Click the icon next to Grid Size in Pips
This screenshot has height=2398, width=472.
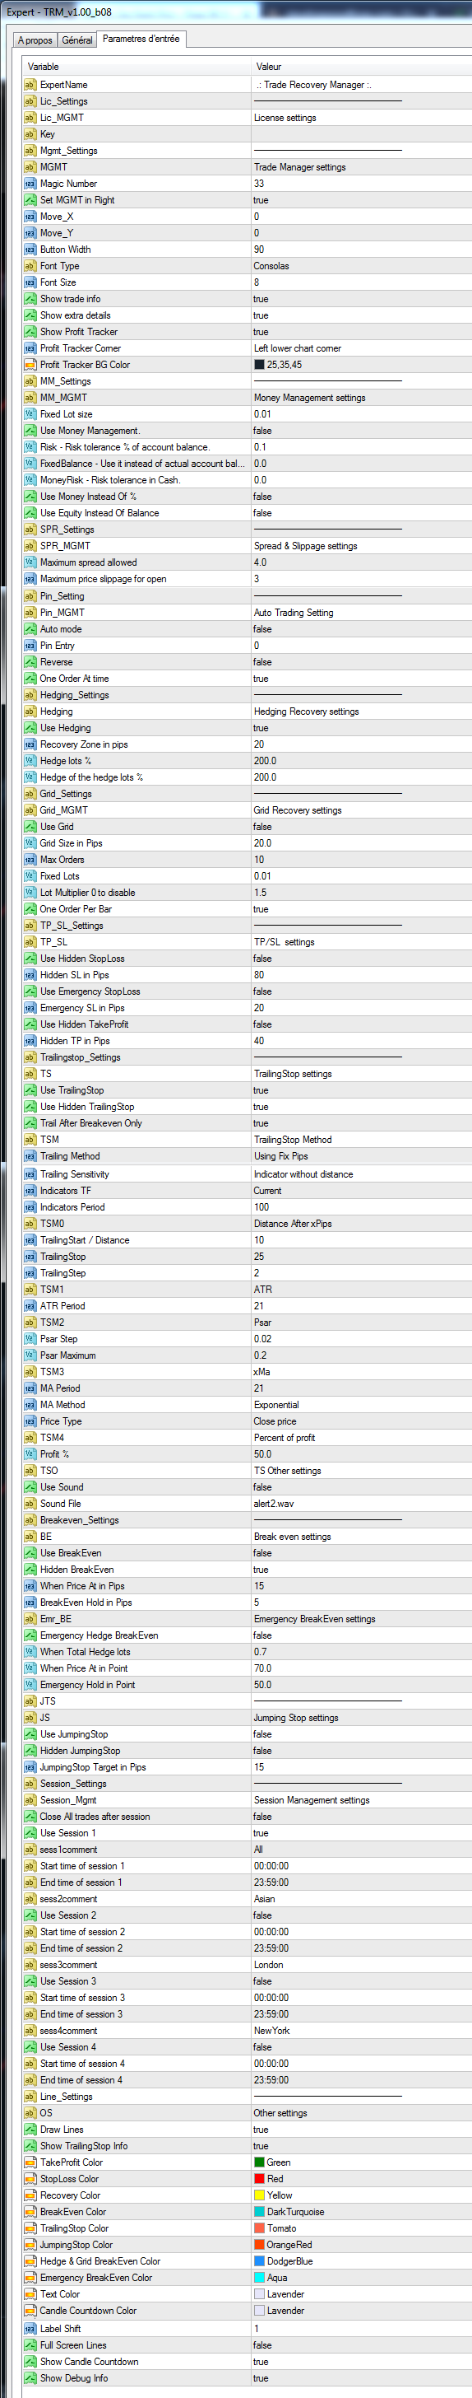tap(30, 843)
